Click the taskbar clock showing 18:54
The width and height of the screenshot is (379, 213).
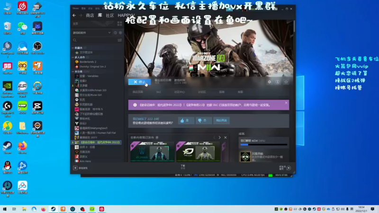(361, 209)
